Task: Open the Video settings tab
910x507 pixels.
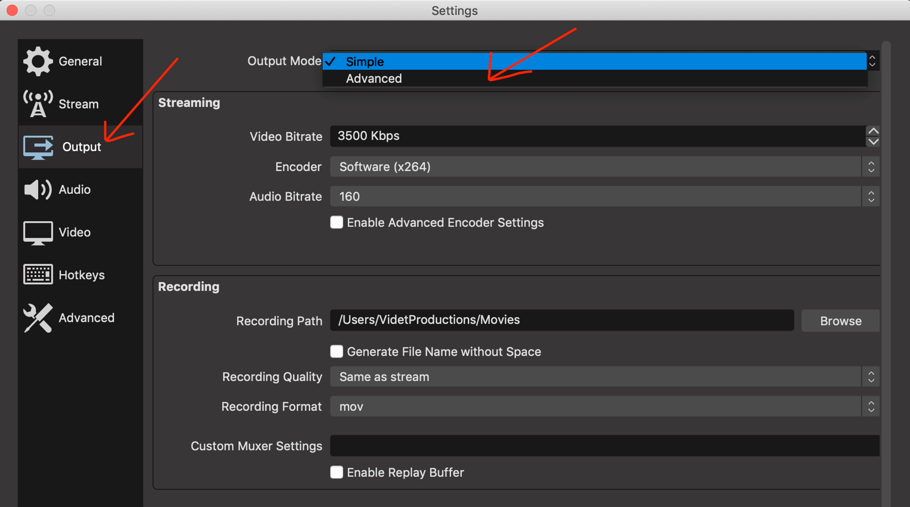Action: tap(80, 232)
